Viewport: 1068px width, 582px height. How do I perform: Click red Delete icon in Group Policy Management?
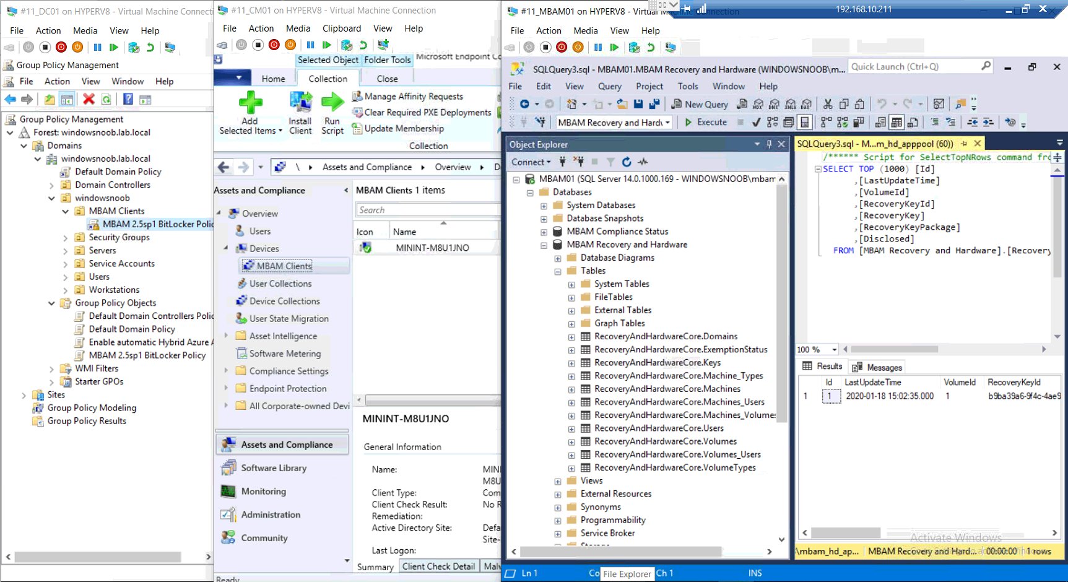click(89, 99)
